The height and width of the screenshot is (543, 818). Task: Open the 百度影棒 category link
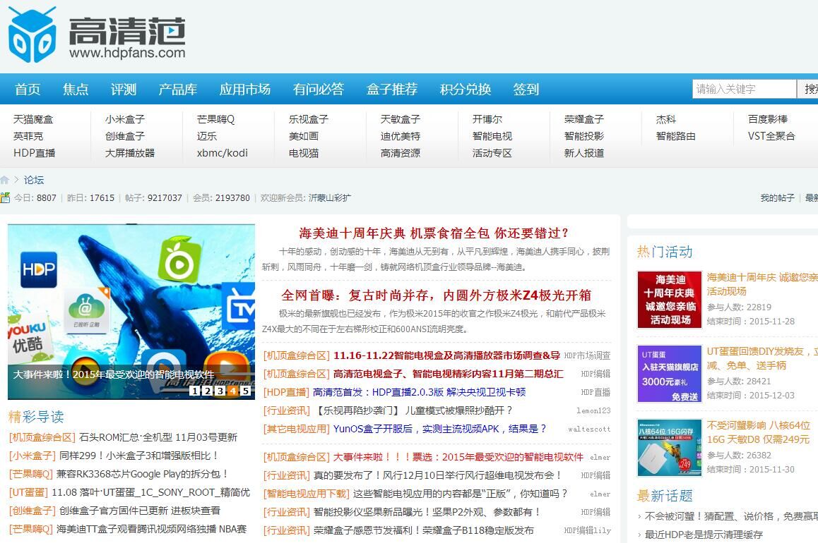tap(768, 119)
